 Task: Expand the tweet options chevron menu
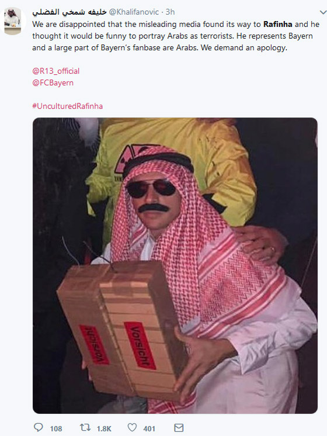point(323,12)
